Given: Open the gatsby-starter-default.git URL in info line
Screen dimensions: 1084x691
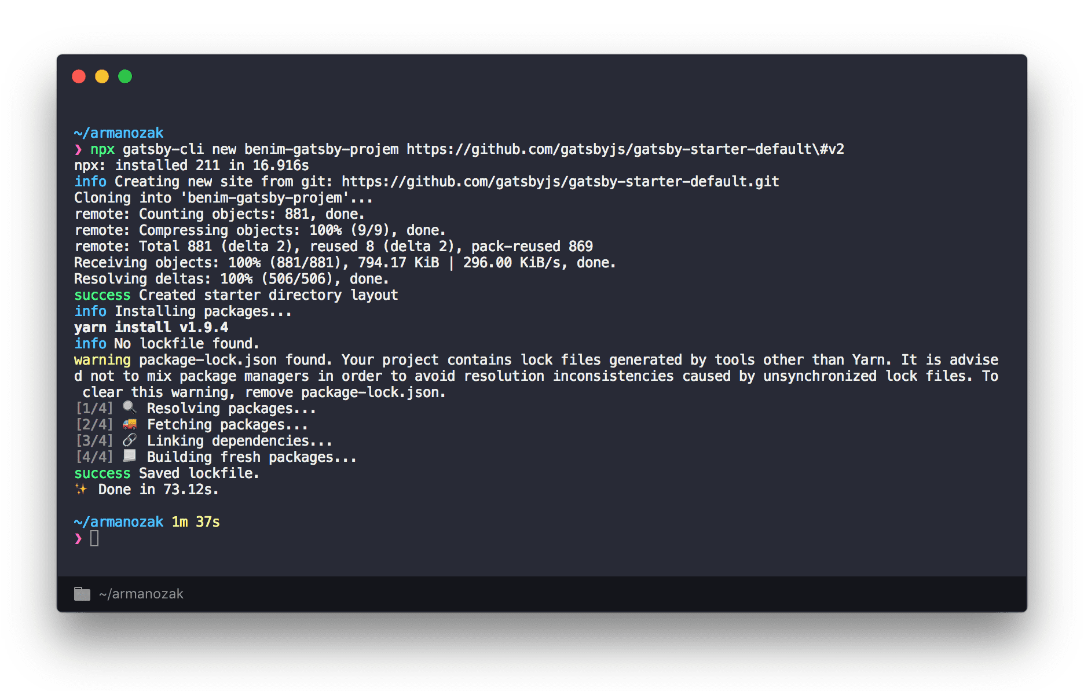Looking at the screenshot, I should [560, 182].
